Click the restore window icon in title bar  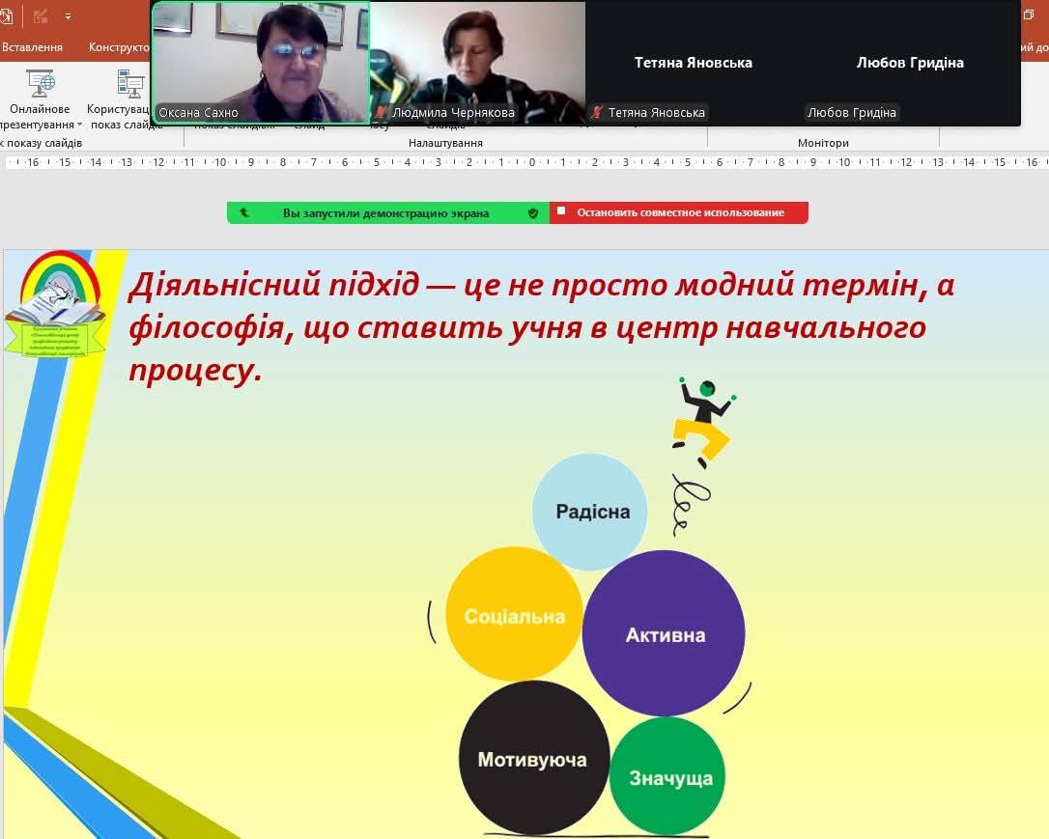click(1029, 15)
